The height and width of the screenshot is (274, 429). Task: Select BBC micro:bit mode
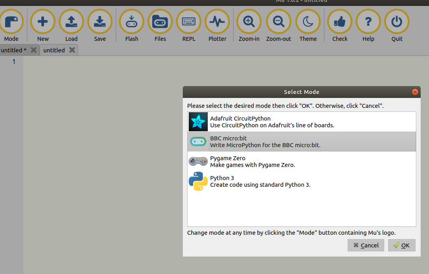point(301,142)
